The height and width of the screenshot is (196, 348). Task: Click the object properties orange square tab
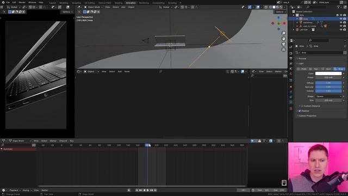291,87
